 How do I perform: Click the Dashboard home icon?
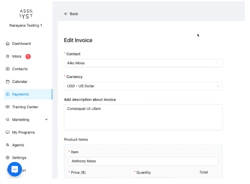[x=7, y=44]
